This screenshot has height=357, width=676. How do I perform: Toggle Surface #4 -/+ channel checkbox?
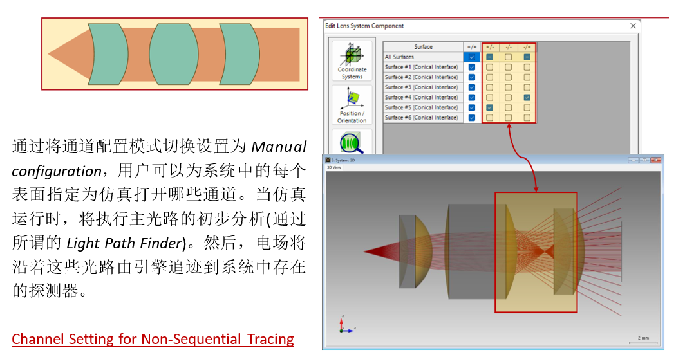(527, 97)
